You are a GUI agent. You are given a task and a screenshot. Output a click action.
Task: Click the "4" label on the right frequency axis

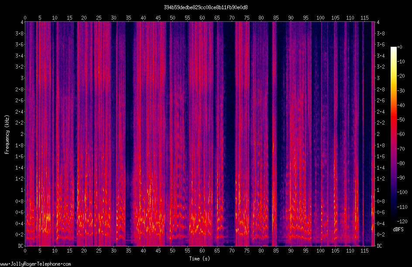(x=378, y=22)
